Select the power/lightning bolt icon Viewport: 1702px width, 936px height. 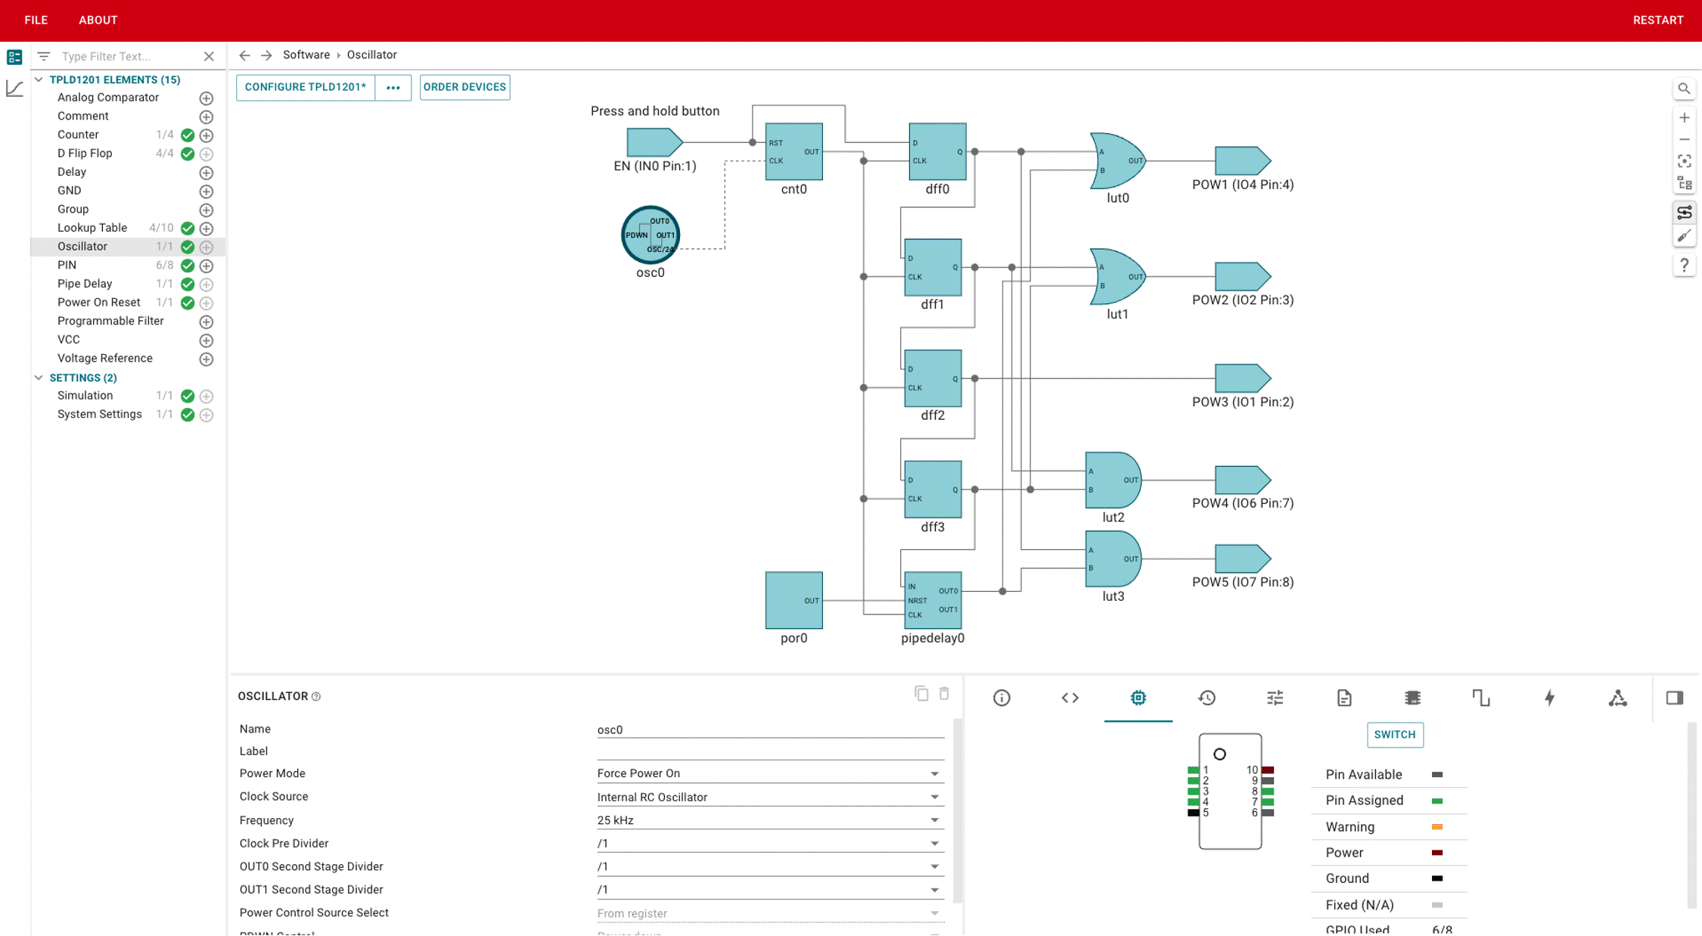point(1548,696)
